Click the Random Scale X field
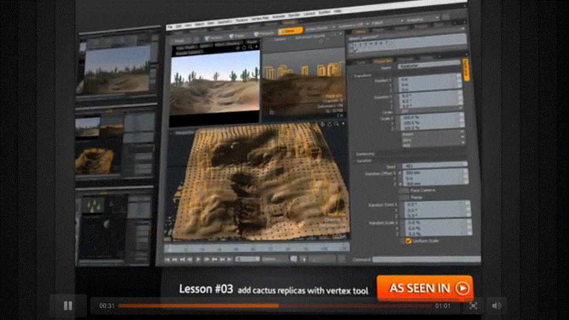 pyautogui.click(x=439, y=222)
